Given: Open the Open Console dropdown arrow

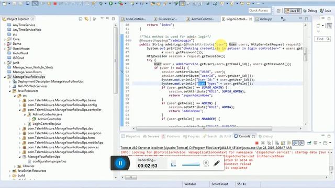Looking at the screenshot, I should 330,143.
